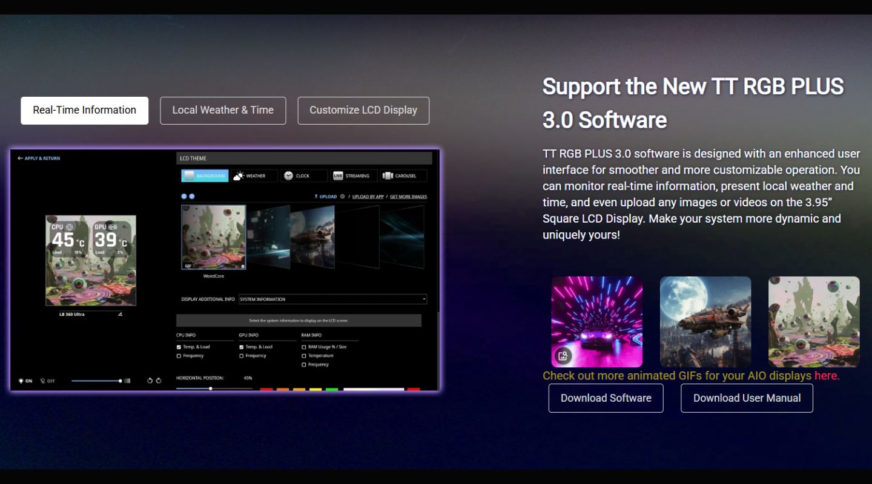Open the Upload by App link
Image resolution: width=872 pixels, height=484 pixels.
point(368,197)
